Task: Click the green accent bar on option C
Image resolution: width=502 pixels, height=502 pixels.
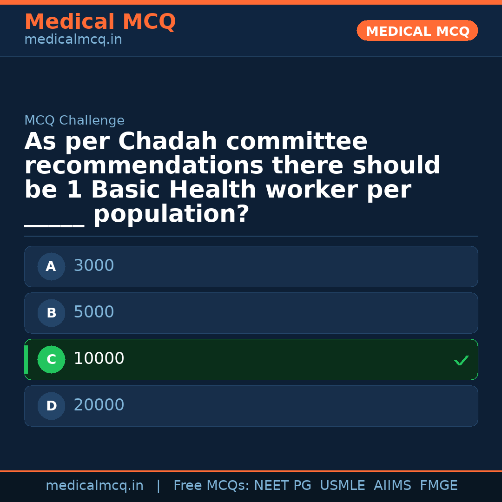Action: [x=26, y=359]
